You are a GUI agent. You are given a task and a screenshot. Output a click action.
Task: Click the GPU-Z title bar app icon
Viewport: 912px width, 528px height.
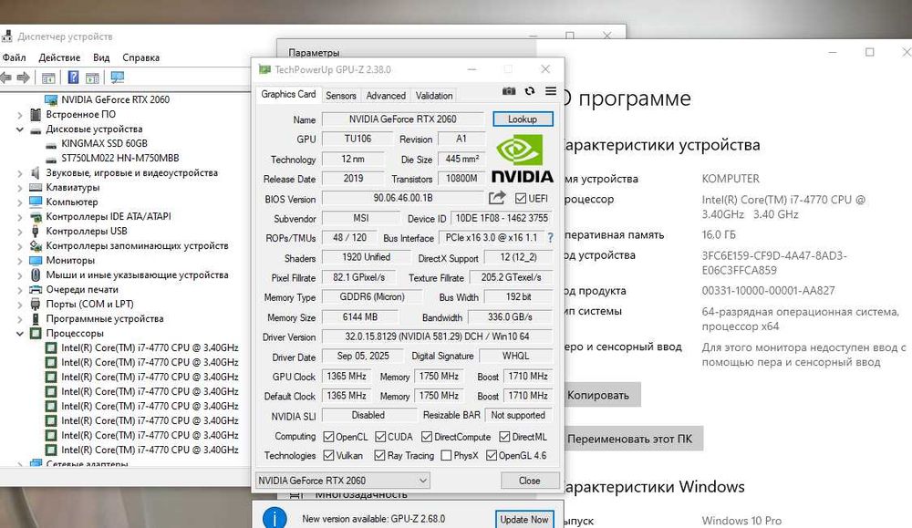coord(264,69)
